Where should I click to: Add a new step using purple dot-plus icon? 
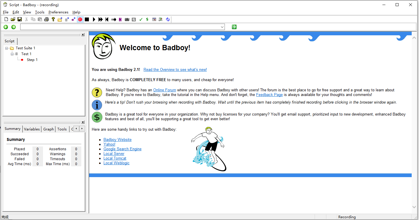73,20
